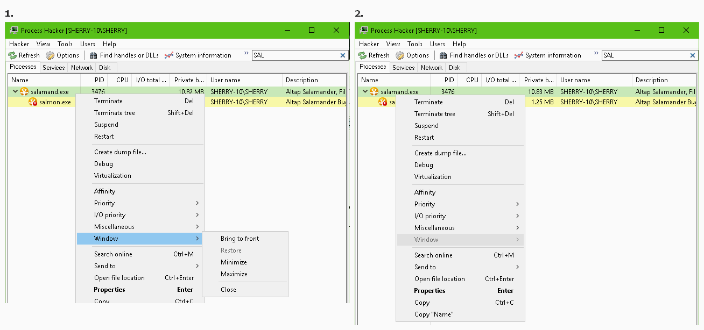Choose Bring to front from Window submenu
This screenshot has height=330, width=704.
(x=240, y=239)
